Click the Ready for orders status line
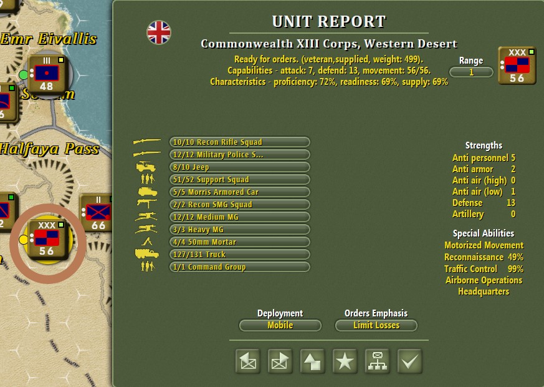The width and height of the screenshot is (544, 387). point(328,59)
